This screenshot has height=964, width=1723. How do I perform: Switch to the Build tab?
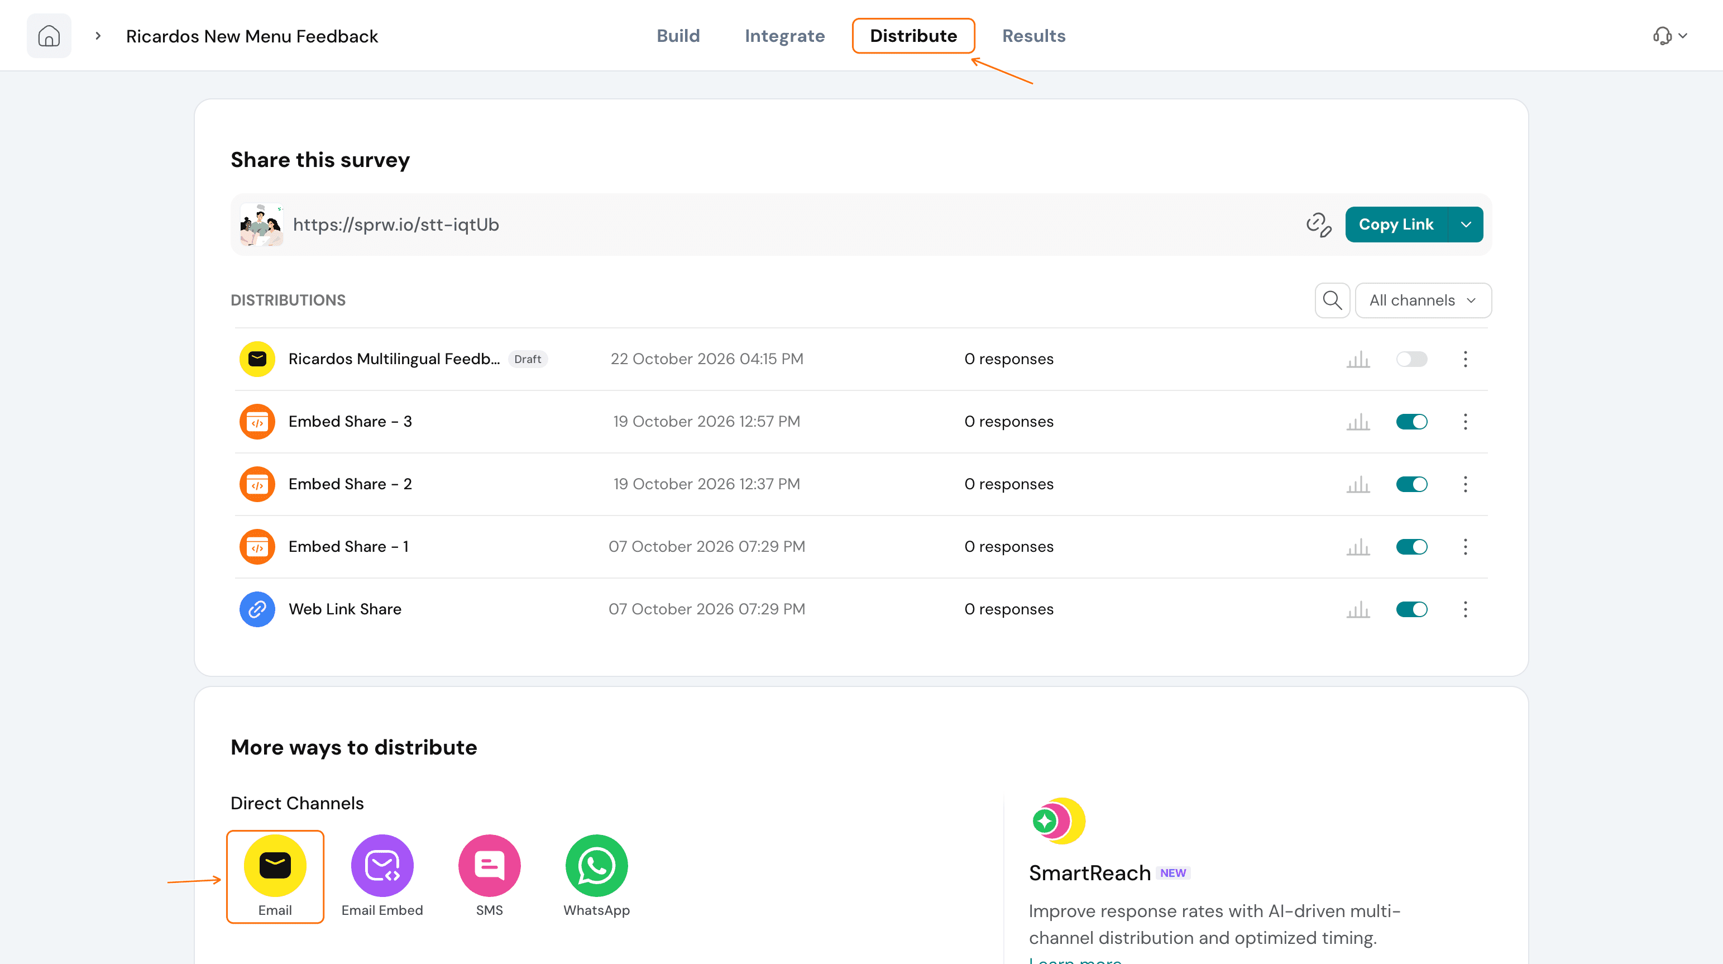[x=678, y=35]
